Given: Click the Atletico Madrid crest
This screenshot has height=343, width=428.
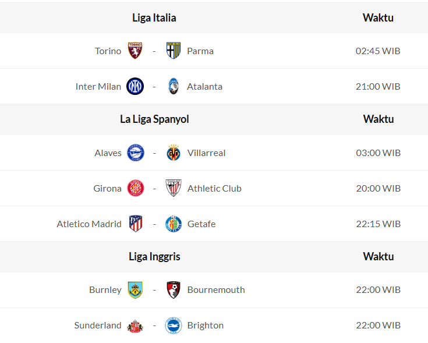Looking at the screenshot, I should [135, 224].
